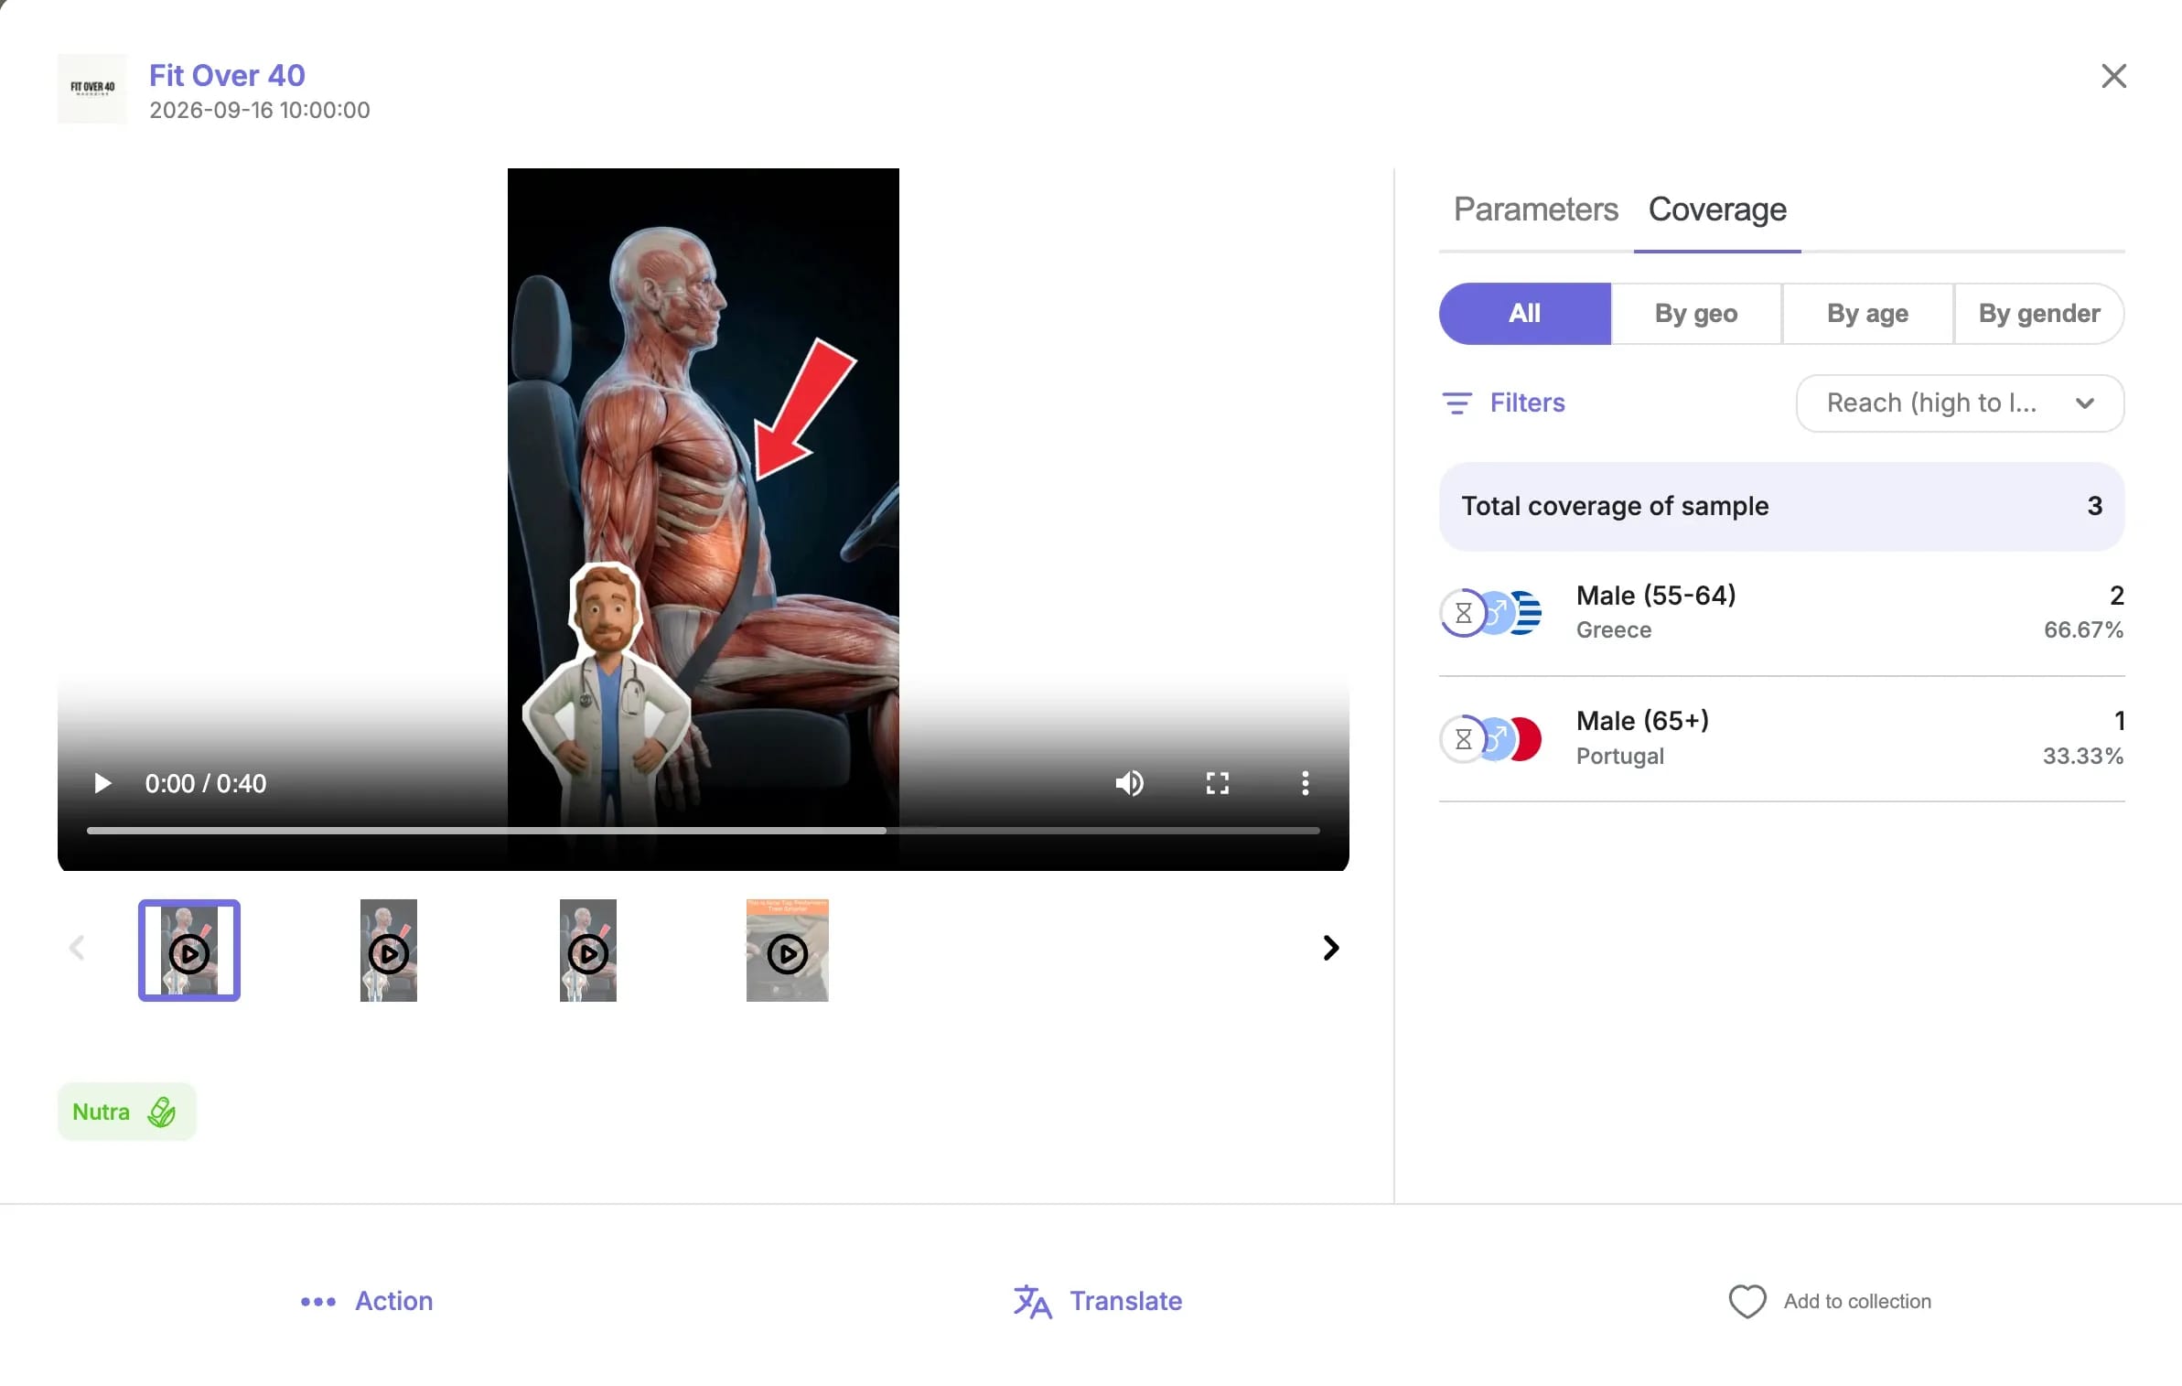Add to collection
Viewport: 2182px width, 1386px height.
click(x=1830, y=1301)
